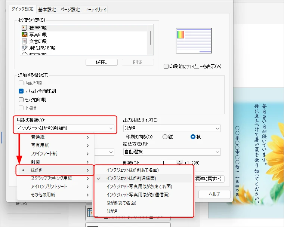The image size is (284, 227).
Task: Enable 印刷前にプレビューを表示 checkbox
Action: (x=166, y=66)
